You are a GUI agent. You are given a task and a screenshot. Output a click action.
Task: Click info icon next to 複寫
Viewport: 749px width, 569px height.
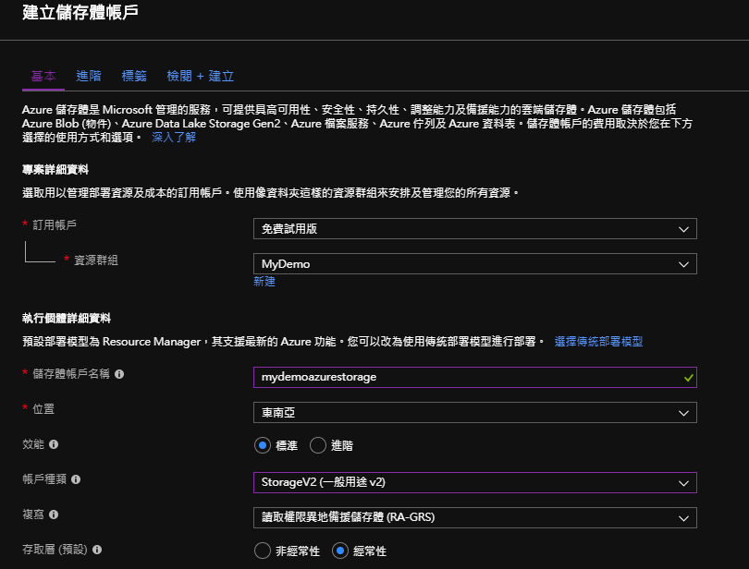[x=54, y=515]
